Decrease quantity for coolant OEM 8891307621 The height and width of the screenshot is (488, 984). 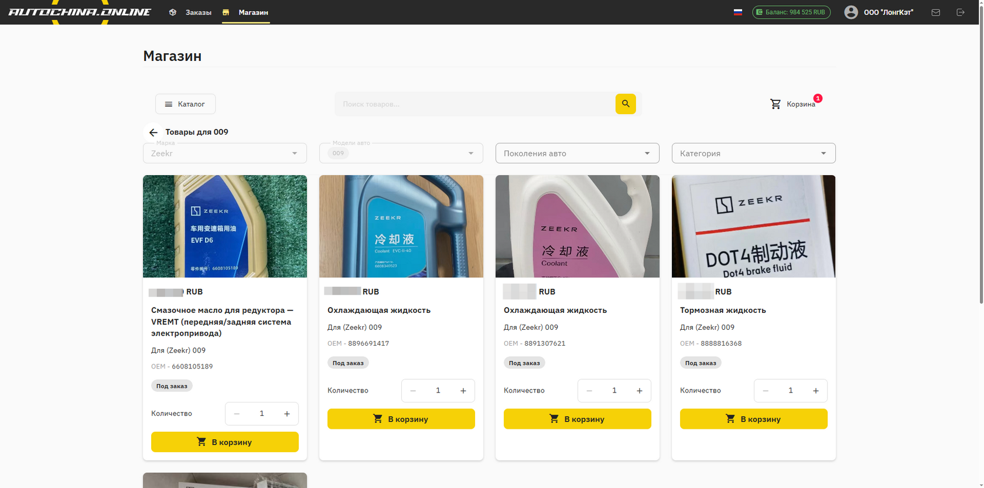(x=589, y=391)
